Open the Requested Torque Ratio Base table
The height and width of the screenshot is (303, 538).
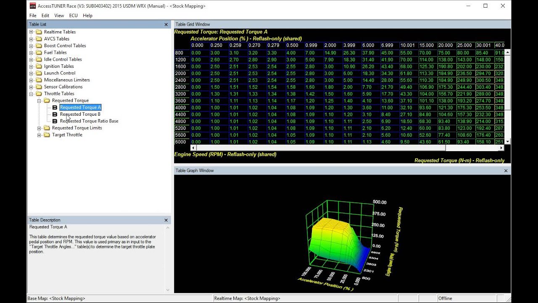pyautogui.click(x=89, y=121)
